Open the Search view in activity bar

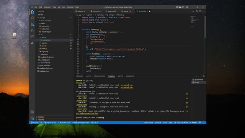32,18
